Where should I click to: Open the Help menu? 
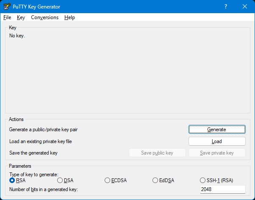pos(69,17)
